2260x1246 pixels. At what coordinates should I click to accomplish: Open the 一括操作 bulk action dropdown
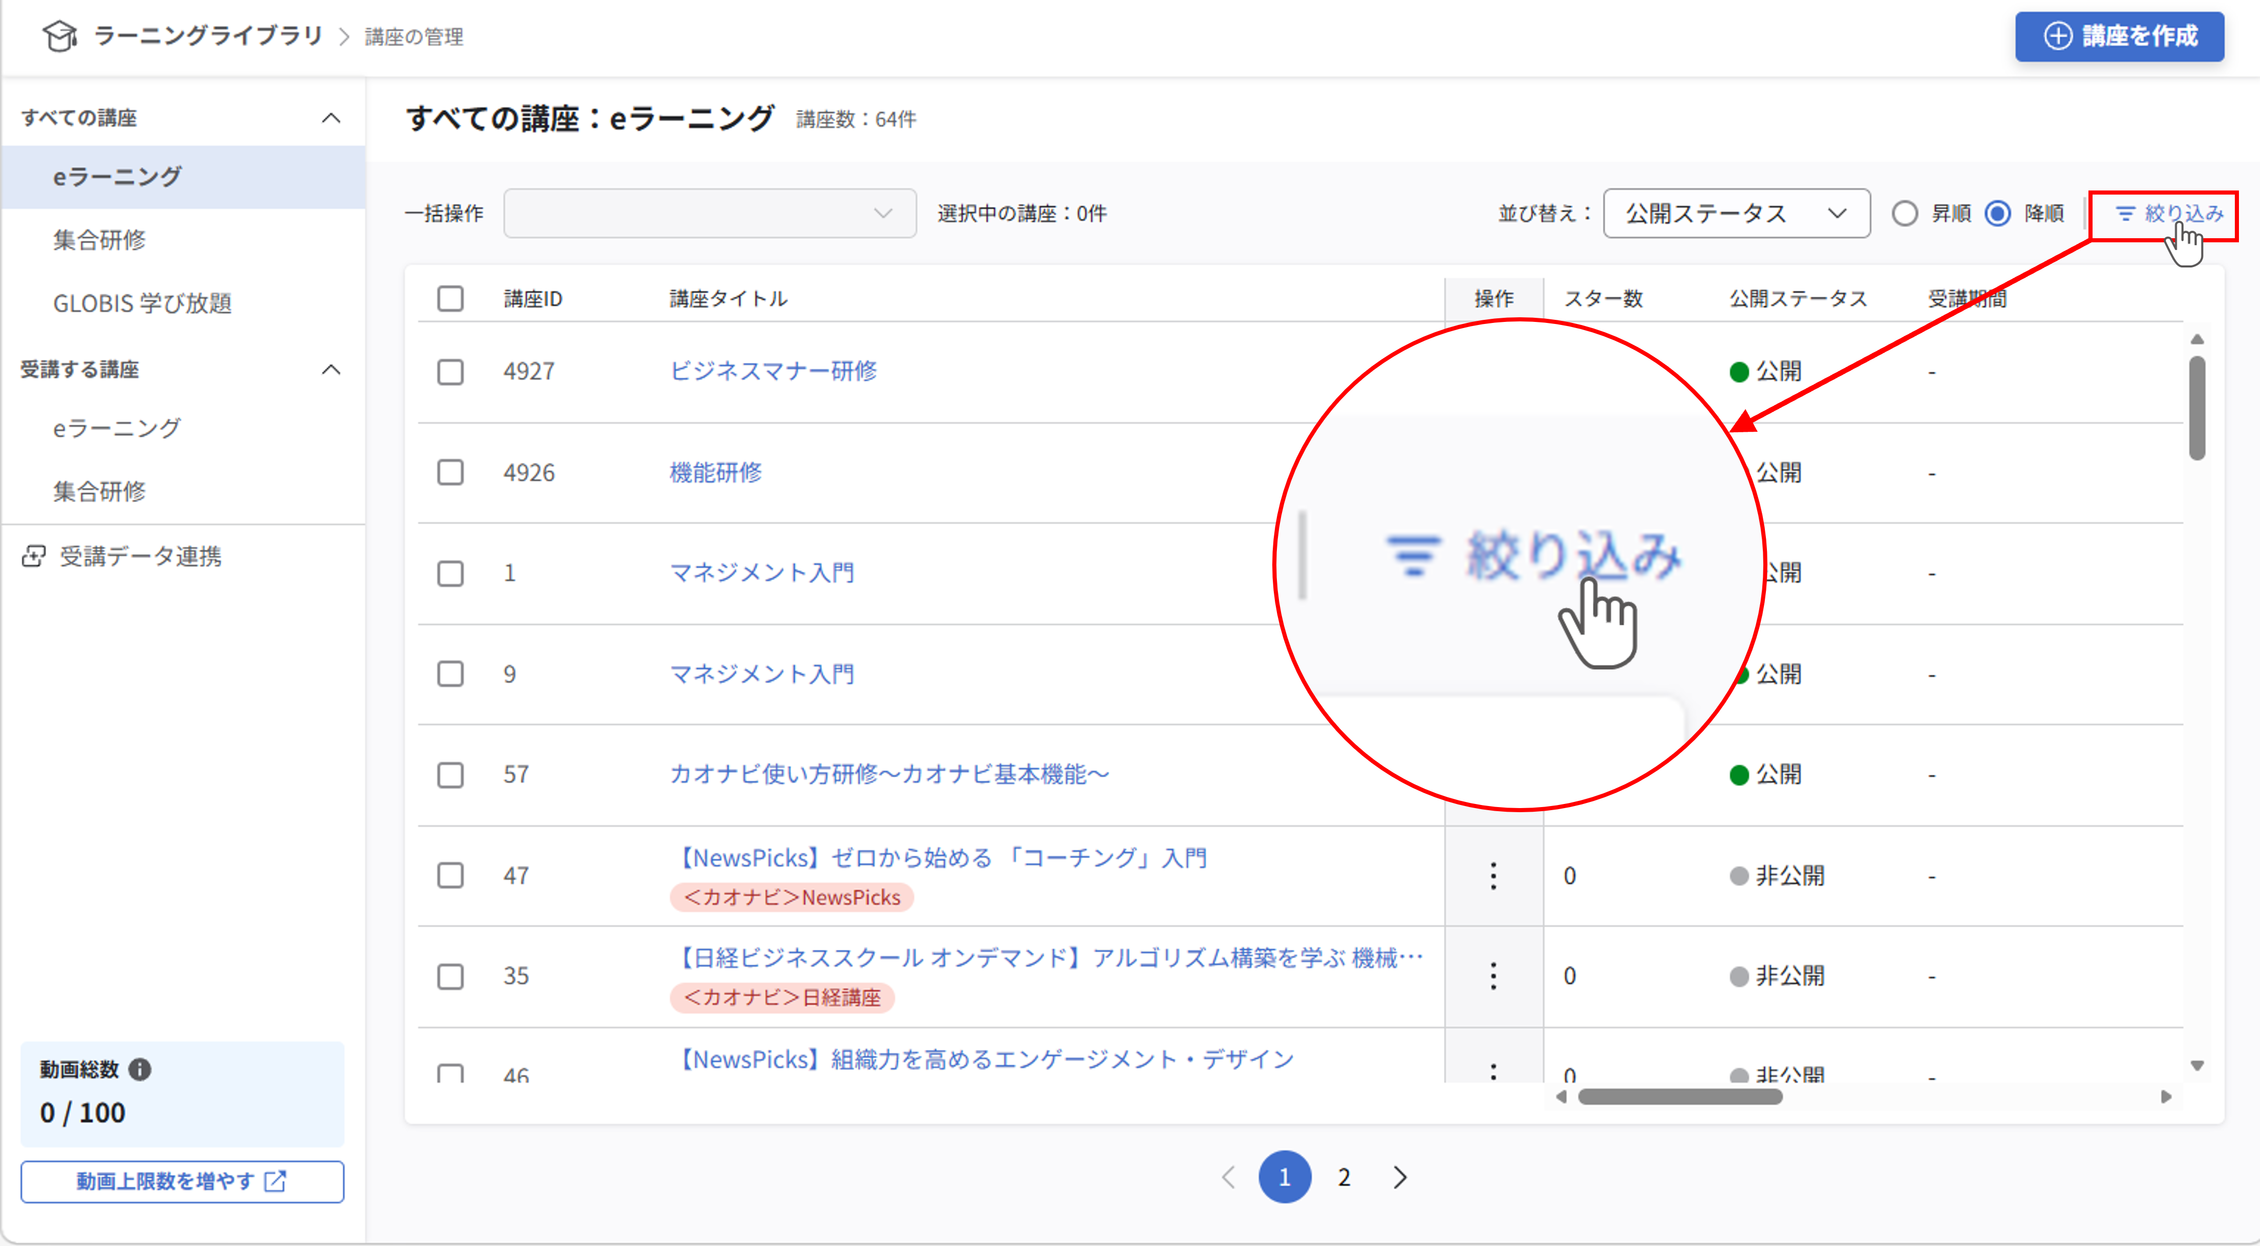710,213
